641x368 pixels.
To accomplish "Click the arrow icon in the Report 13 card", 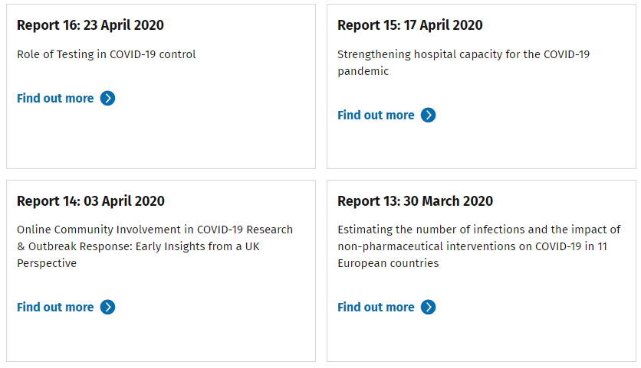I will pos(429,307).
